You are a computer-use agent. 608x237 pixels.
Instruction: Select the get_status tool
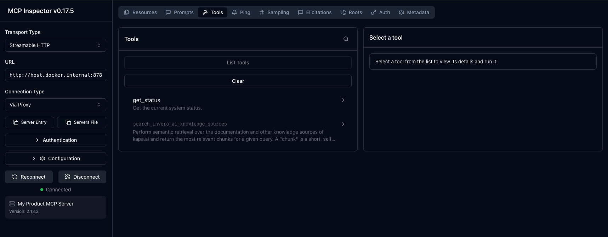click(x=238, y=104)
